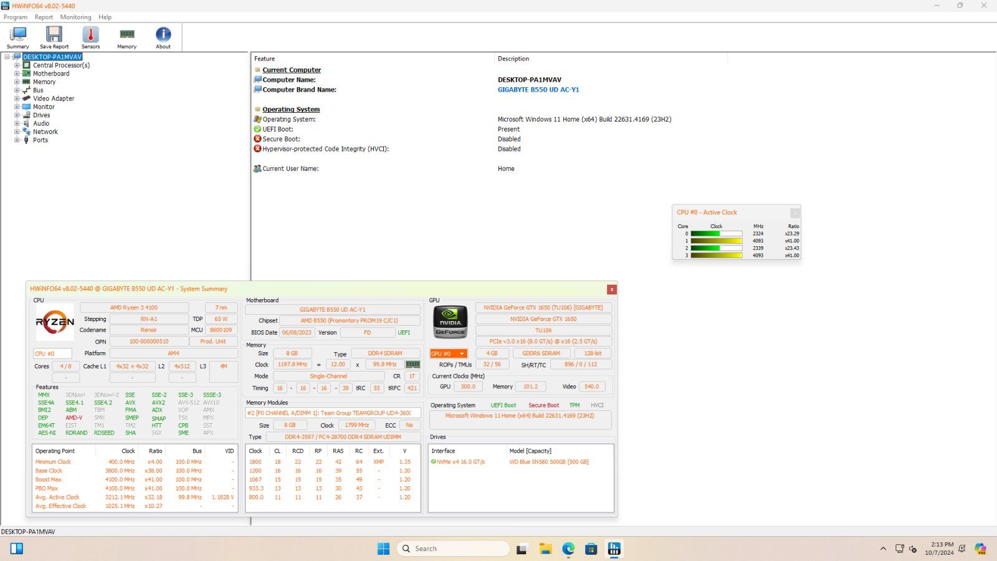997x561 pixels.
Task: Open the GIGABYTE B550 UD AC-Y1 brand link
Action: coord(538,90)
